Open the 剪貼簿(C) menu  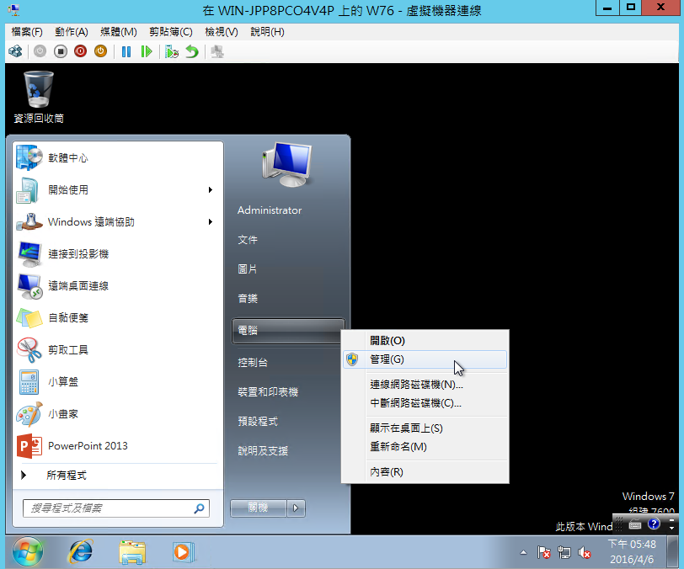click(x=170, y=32)
